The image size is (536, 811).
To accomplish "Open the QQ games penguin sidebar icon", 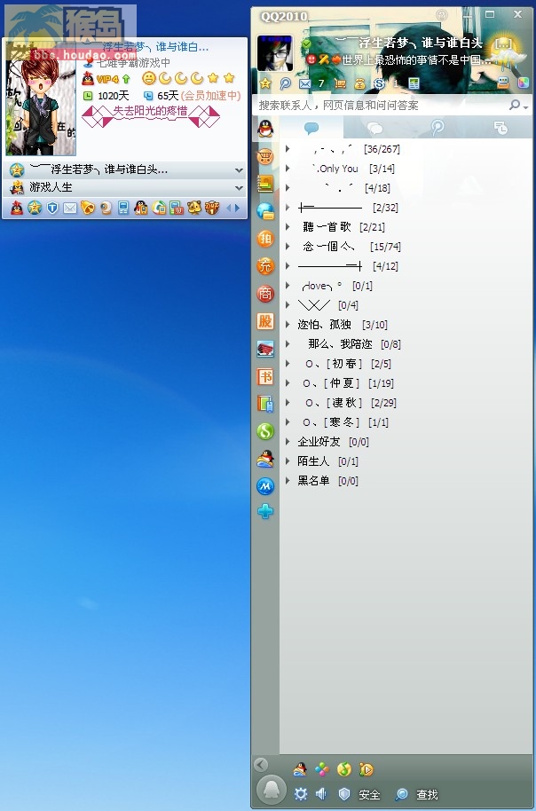I will (265, 459).
